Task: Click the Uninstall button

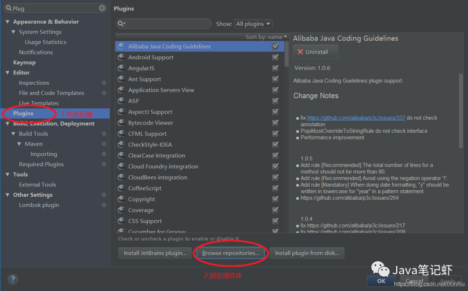Action: tap(315, 52)
